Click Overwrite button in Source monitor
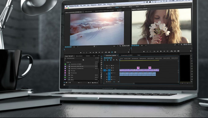 (109, 52)
